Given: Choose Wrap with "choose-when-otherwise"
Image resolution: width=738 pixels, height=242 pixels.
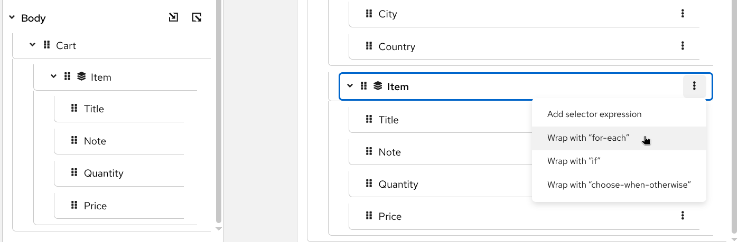Looking at the screenshot, I should coord(619,185).
